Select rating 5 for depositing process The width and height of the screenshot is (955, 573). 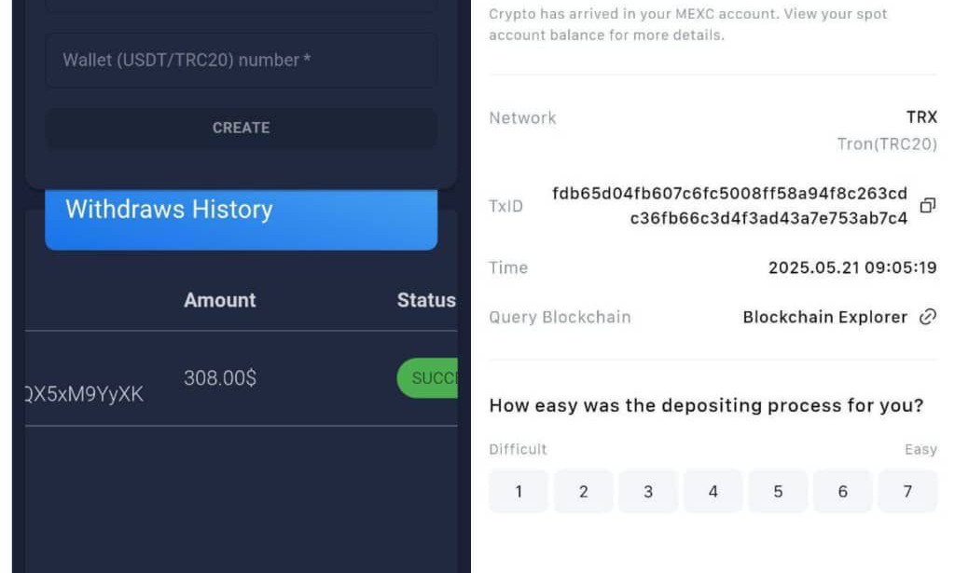click(x=778, y=492)
